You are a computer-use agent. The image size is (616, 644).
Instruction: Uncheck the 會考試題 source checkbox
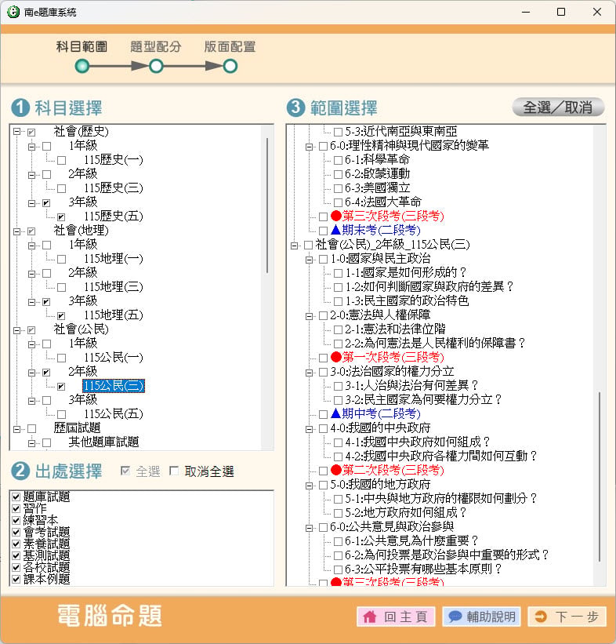(x=16, y=533)
